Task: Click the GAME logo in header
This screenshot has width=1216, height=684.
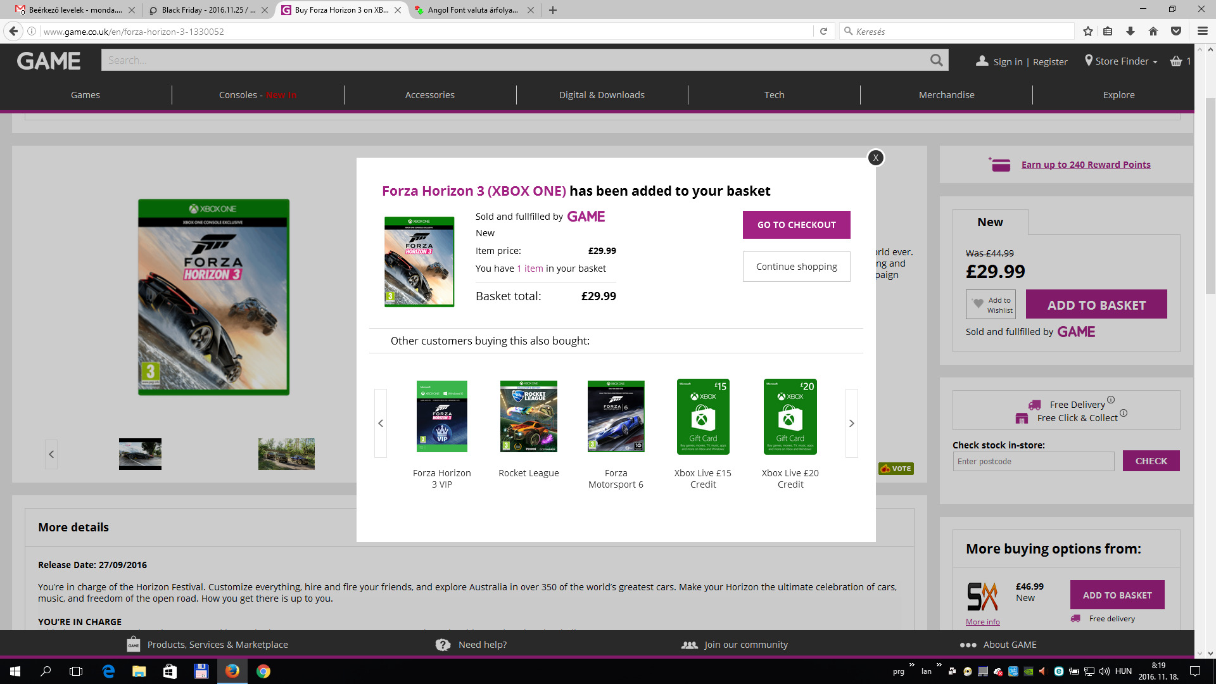Action: click(49, 61)
